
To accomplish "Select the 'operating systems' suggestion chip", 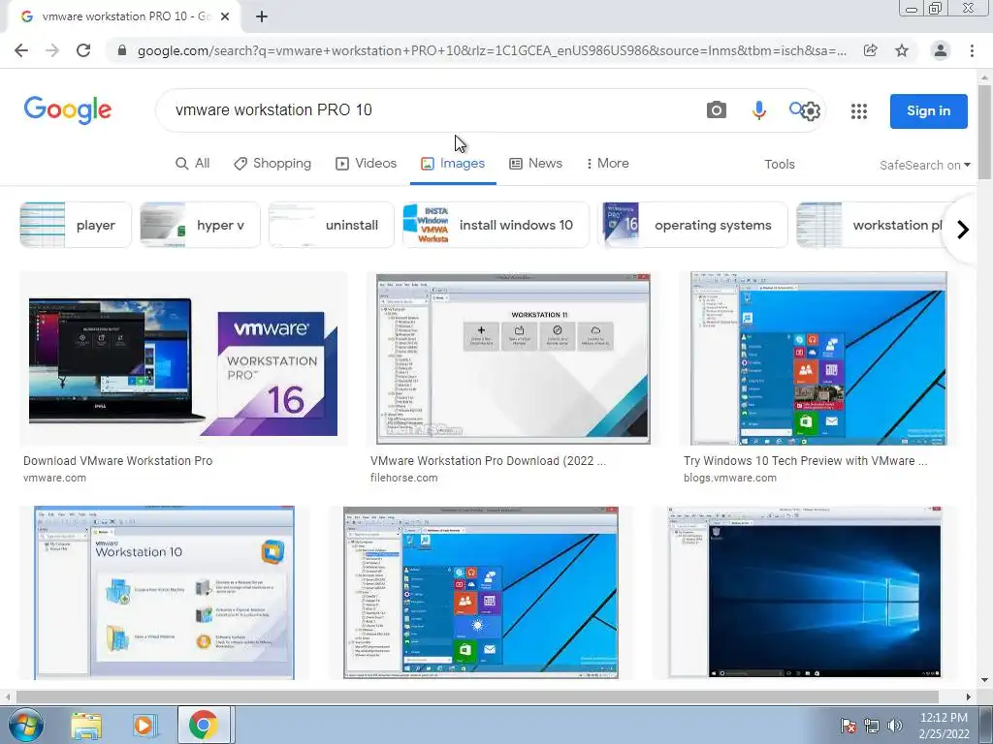I will pos(692,225).
